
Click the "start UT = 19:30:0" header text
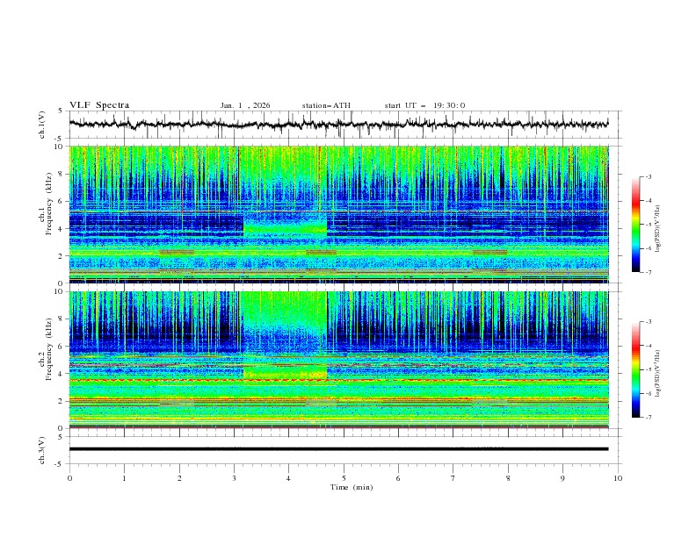(424, 105)
